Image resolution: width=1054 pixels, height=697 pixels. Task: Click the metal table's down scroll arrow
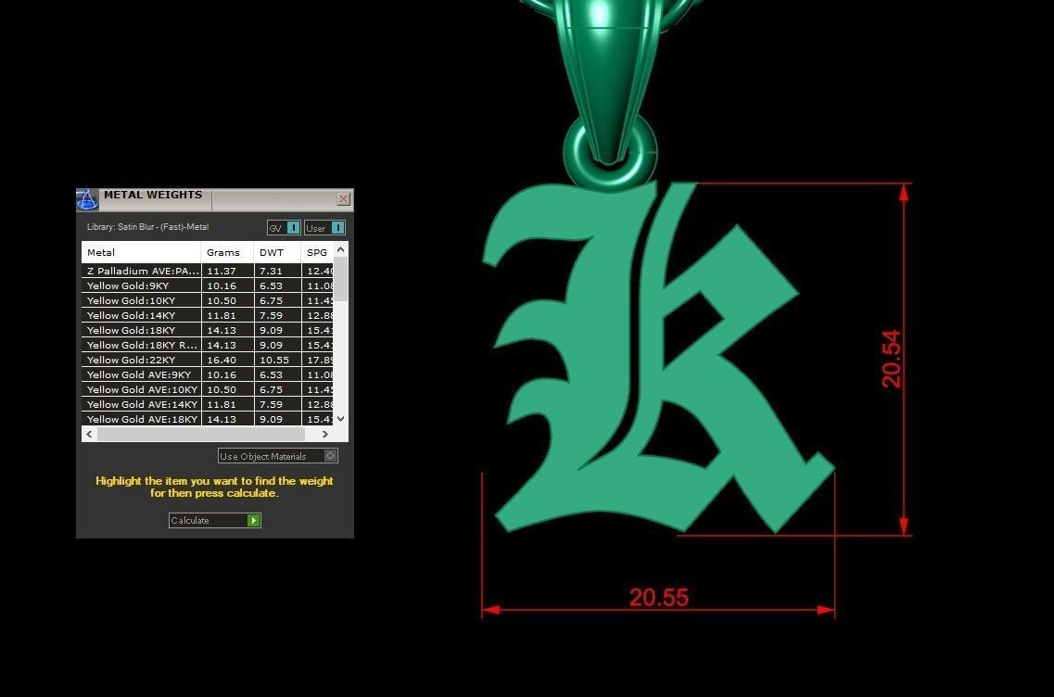click(341, 419)
